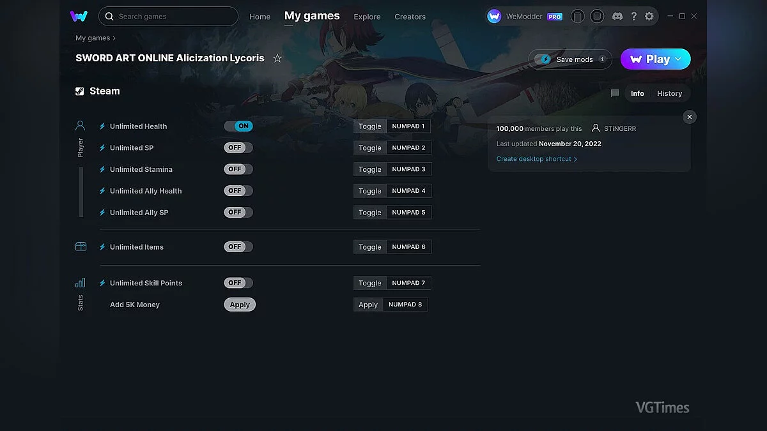Change the NUMPAD 6 hotkey binding
The height and width of the screenshot is (431, 767).
point(409,246)
